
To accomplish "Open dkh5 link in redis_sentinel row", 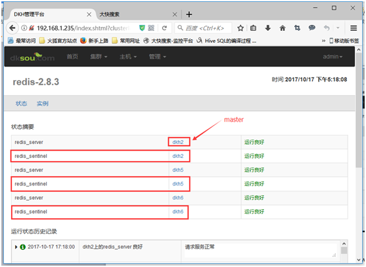I will [178, 184].
